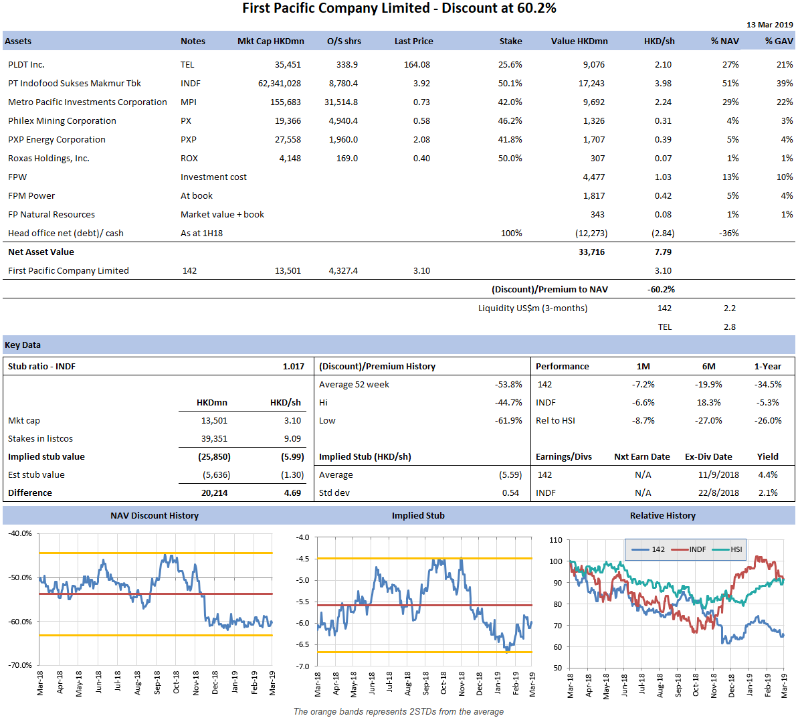798x722 pixels.
Task: Click the red 'INDF' legend entry
Action: pyautogui.click(x=688, y=549)
